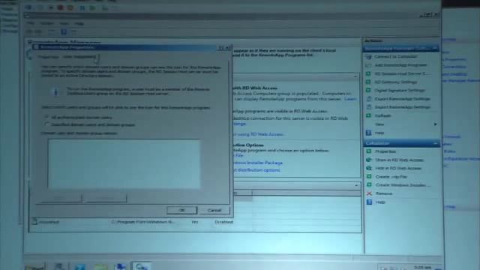The image size is (480, 270).
Task: Collapse the RemoteApp Programs list chevron
Action: (x=356, y=185)
